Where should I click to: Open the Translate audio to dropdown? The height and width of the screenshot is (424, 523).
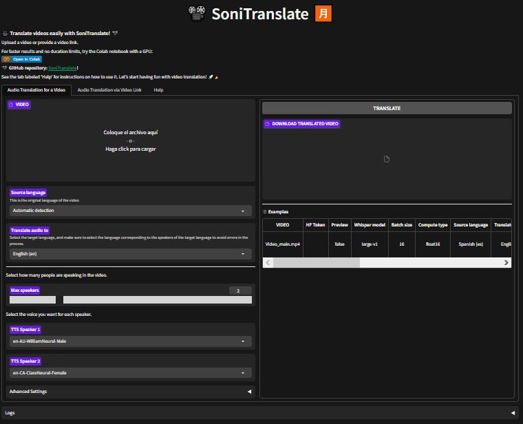[x=131, y=254]
